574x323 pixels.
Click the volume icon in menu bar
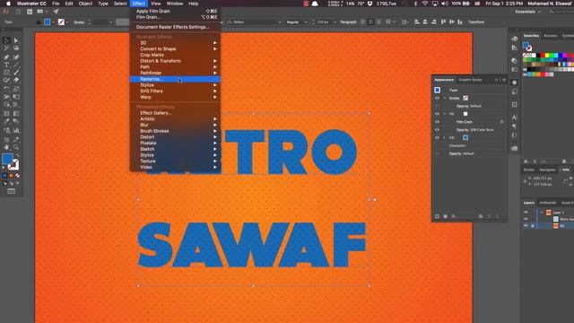(x=444, y=4)
